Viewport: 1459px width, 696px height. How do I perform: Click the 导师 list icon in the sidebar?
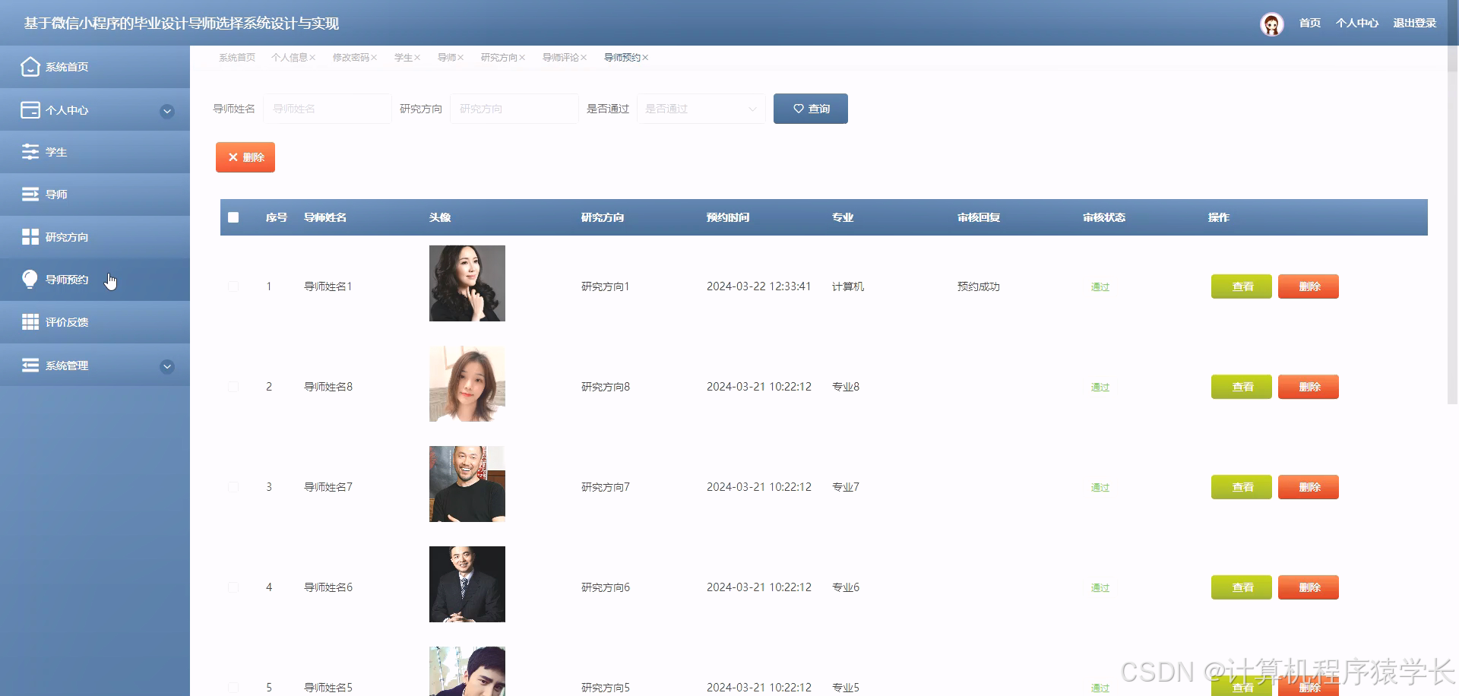[x=30, y=195]
